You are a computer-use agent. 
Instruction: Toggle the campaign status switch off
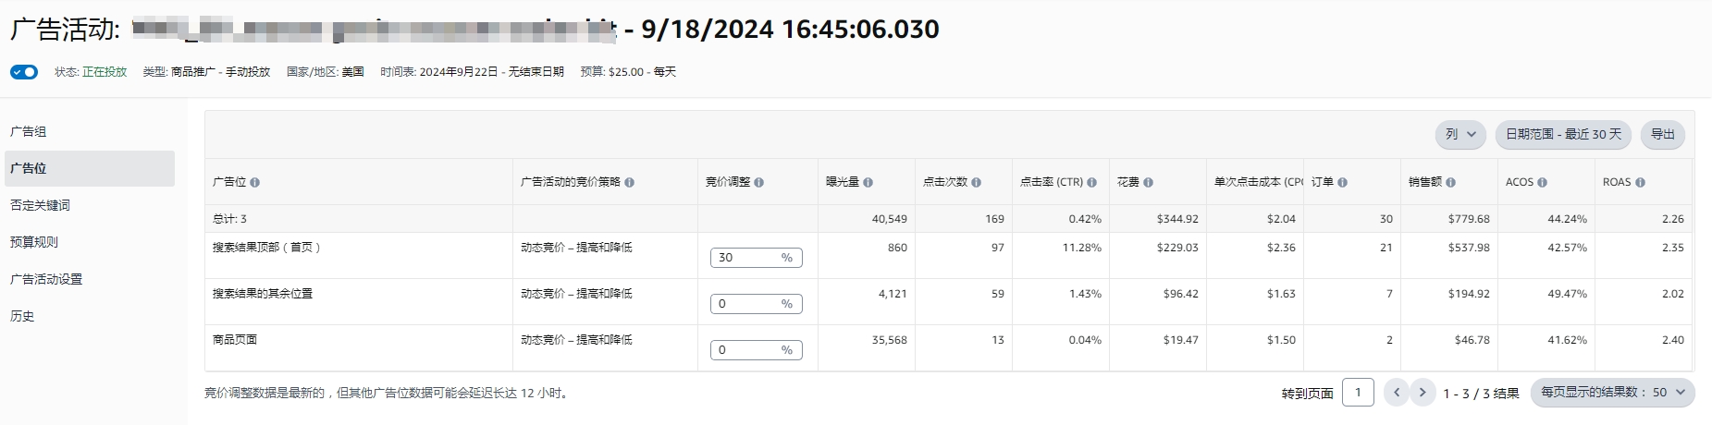(24, 72)
